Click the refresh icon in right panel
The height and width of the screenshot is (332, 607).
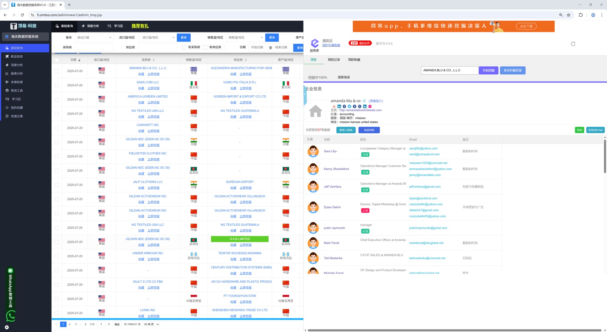(573, 44)
